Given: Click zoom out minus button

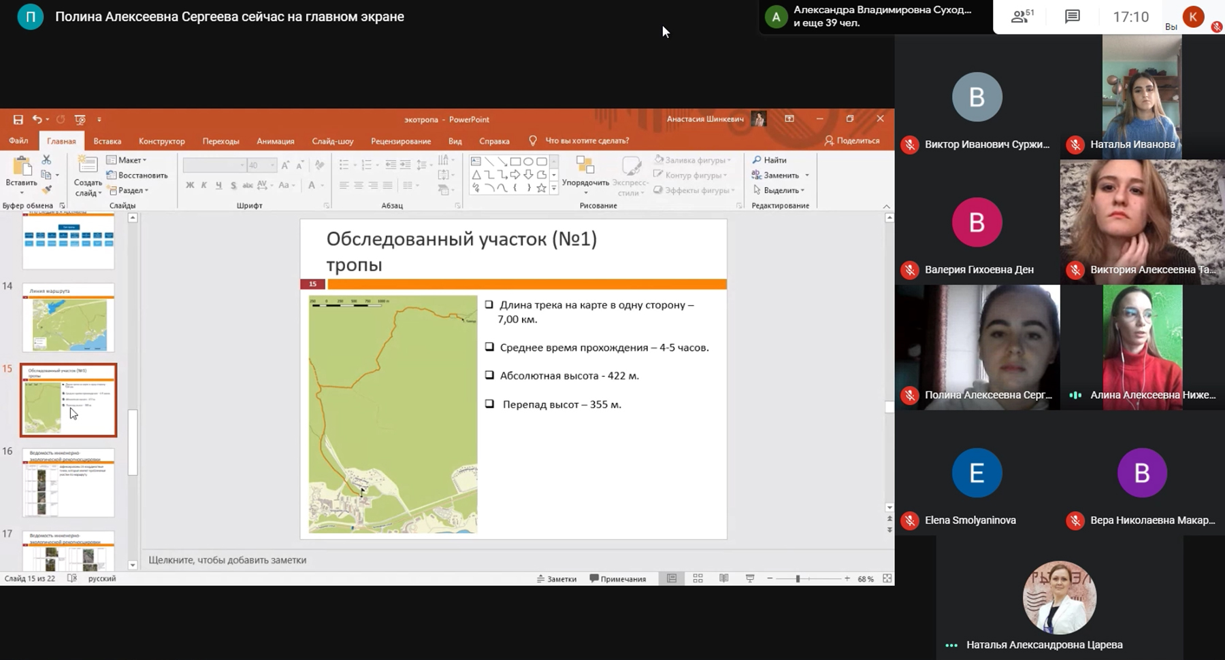Looking at the screenshot, I should [x=770, y=578].
